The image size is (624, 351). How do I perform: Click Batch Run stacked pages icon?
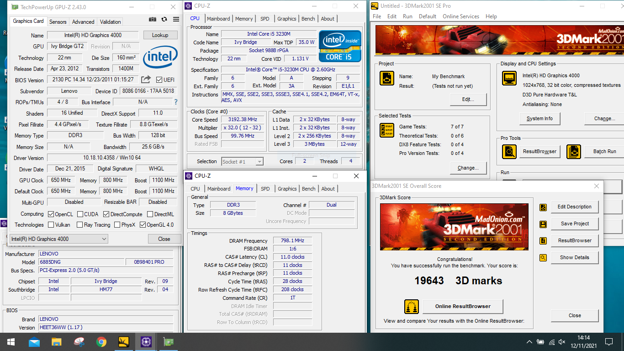tap(573, 151)
